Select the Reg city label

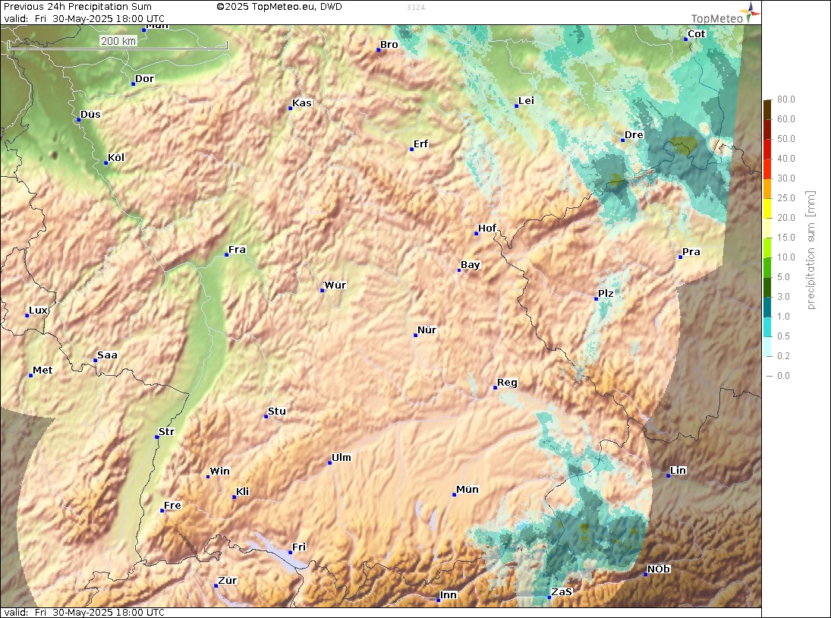pyautogui.click(x=507, y=382)
